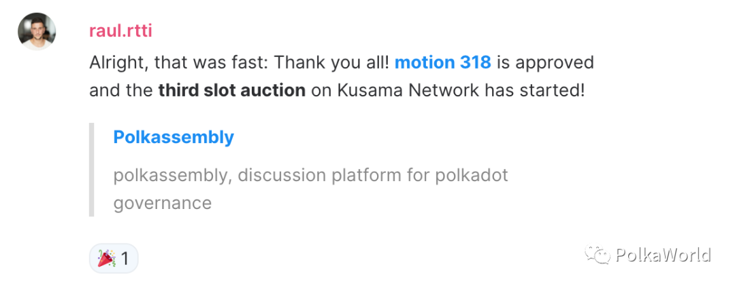Click the word 'governance' in preview description

point(162,204)
